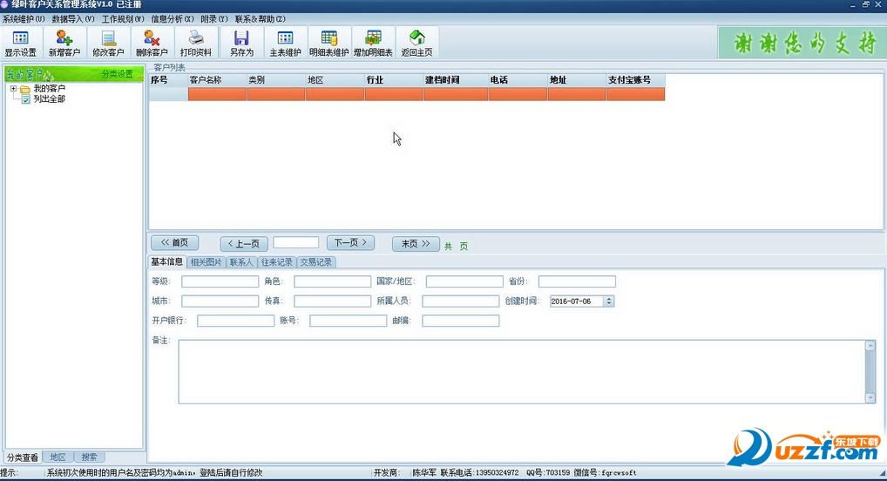887x481 pixels.
Task: Click the 下一页 next page button
Action: [350, 243]
